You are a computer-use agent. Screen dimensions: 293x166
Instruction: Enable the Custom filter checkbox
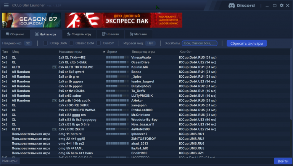coord(99,43)
